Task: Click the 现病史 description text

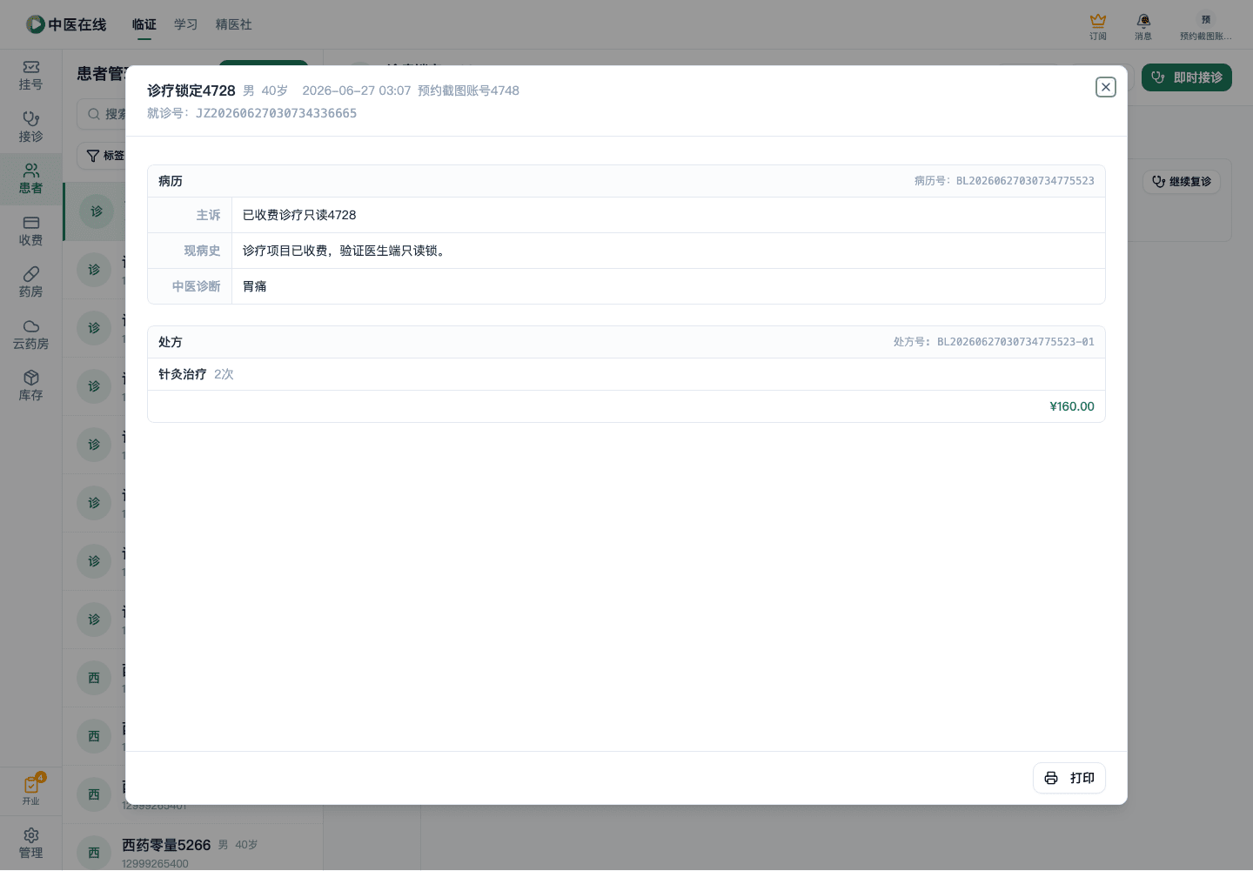Action: coord(346,251)
